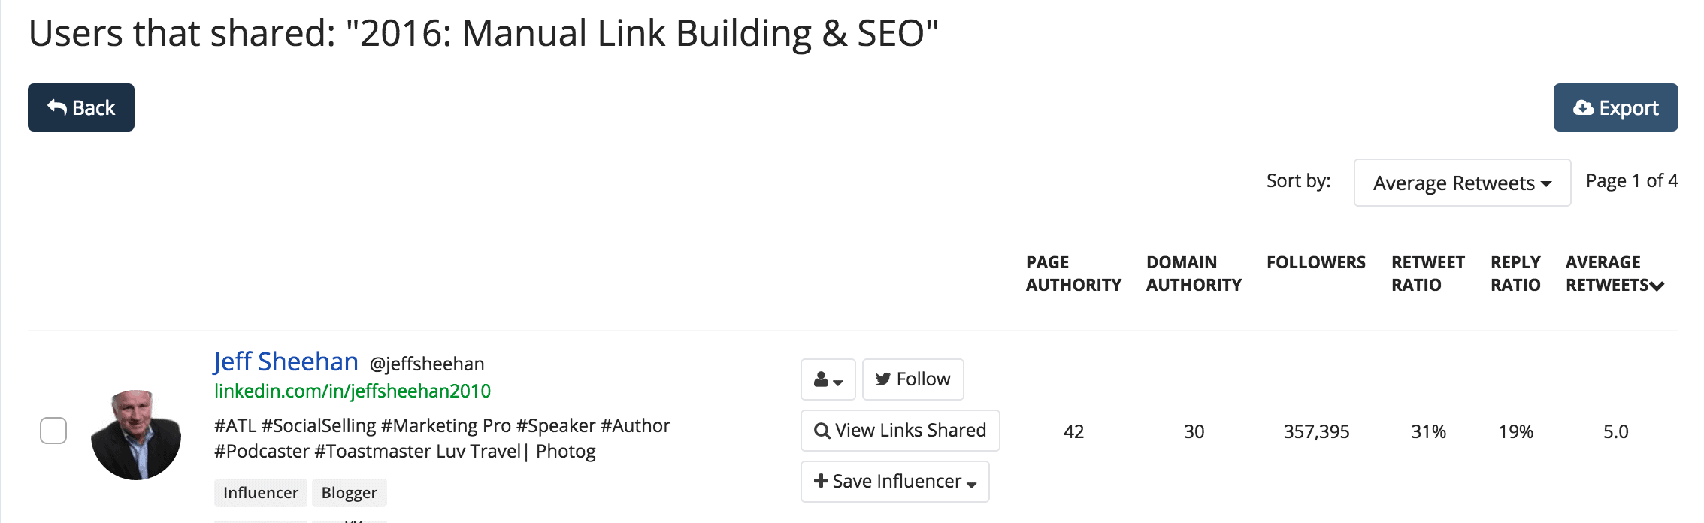Image resolution: width=1704 pixels, height=523 pixels.
Task: Open the person icon dropdown button
Action: (828, 379)
